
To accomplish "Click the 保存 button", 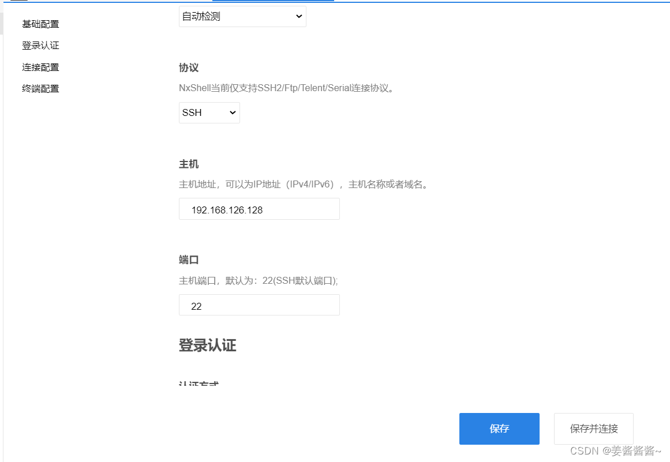I will point(499,429).
